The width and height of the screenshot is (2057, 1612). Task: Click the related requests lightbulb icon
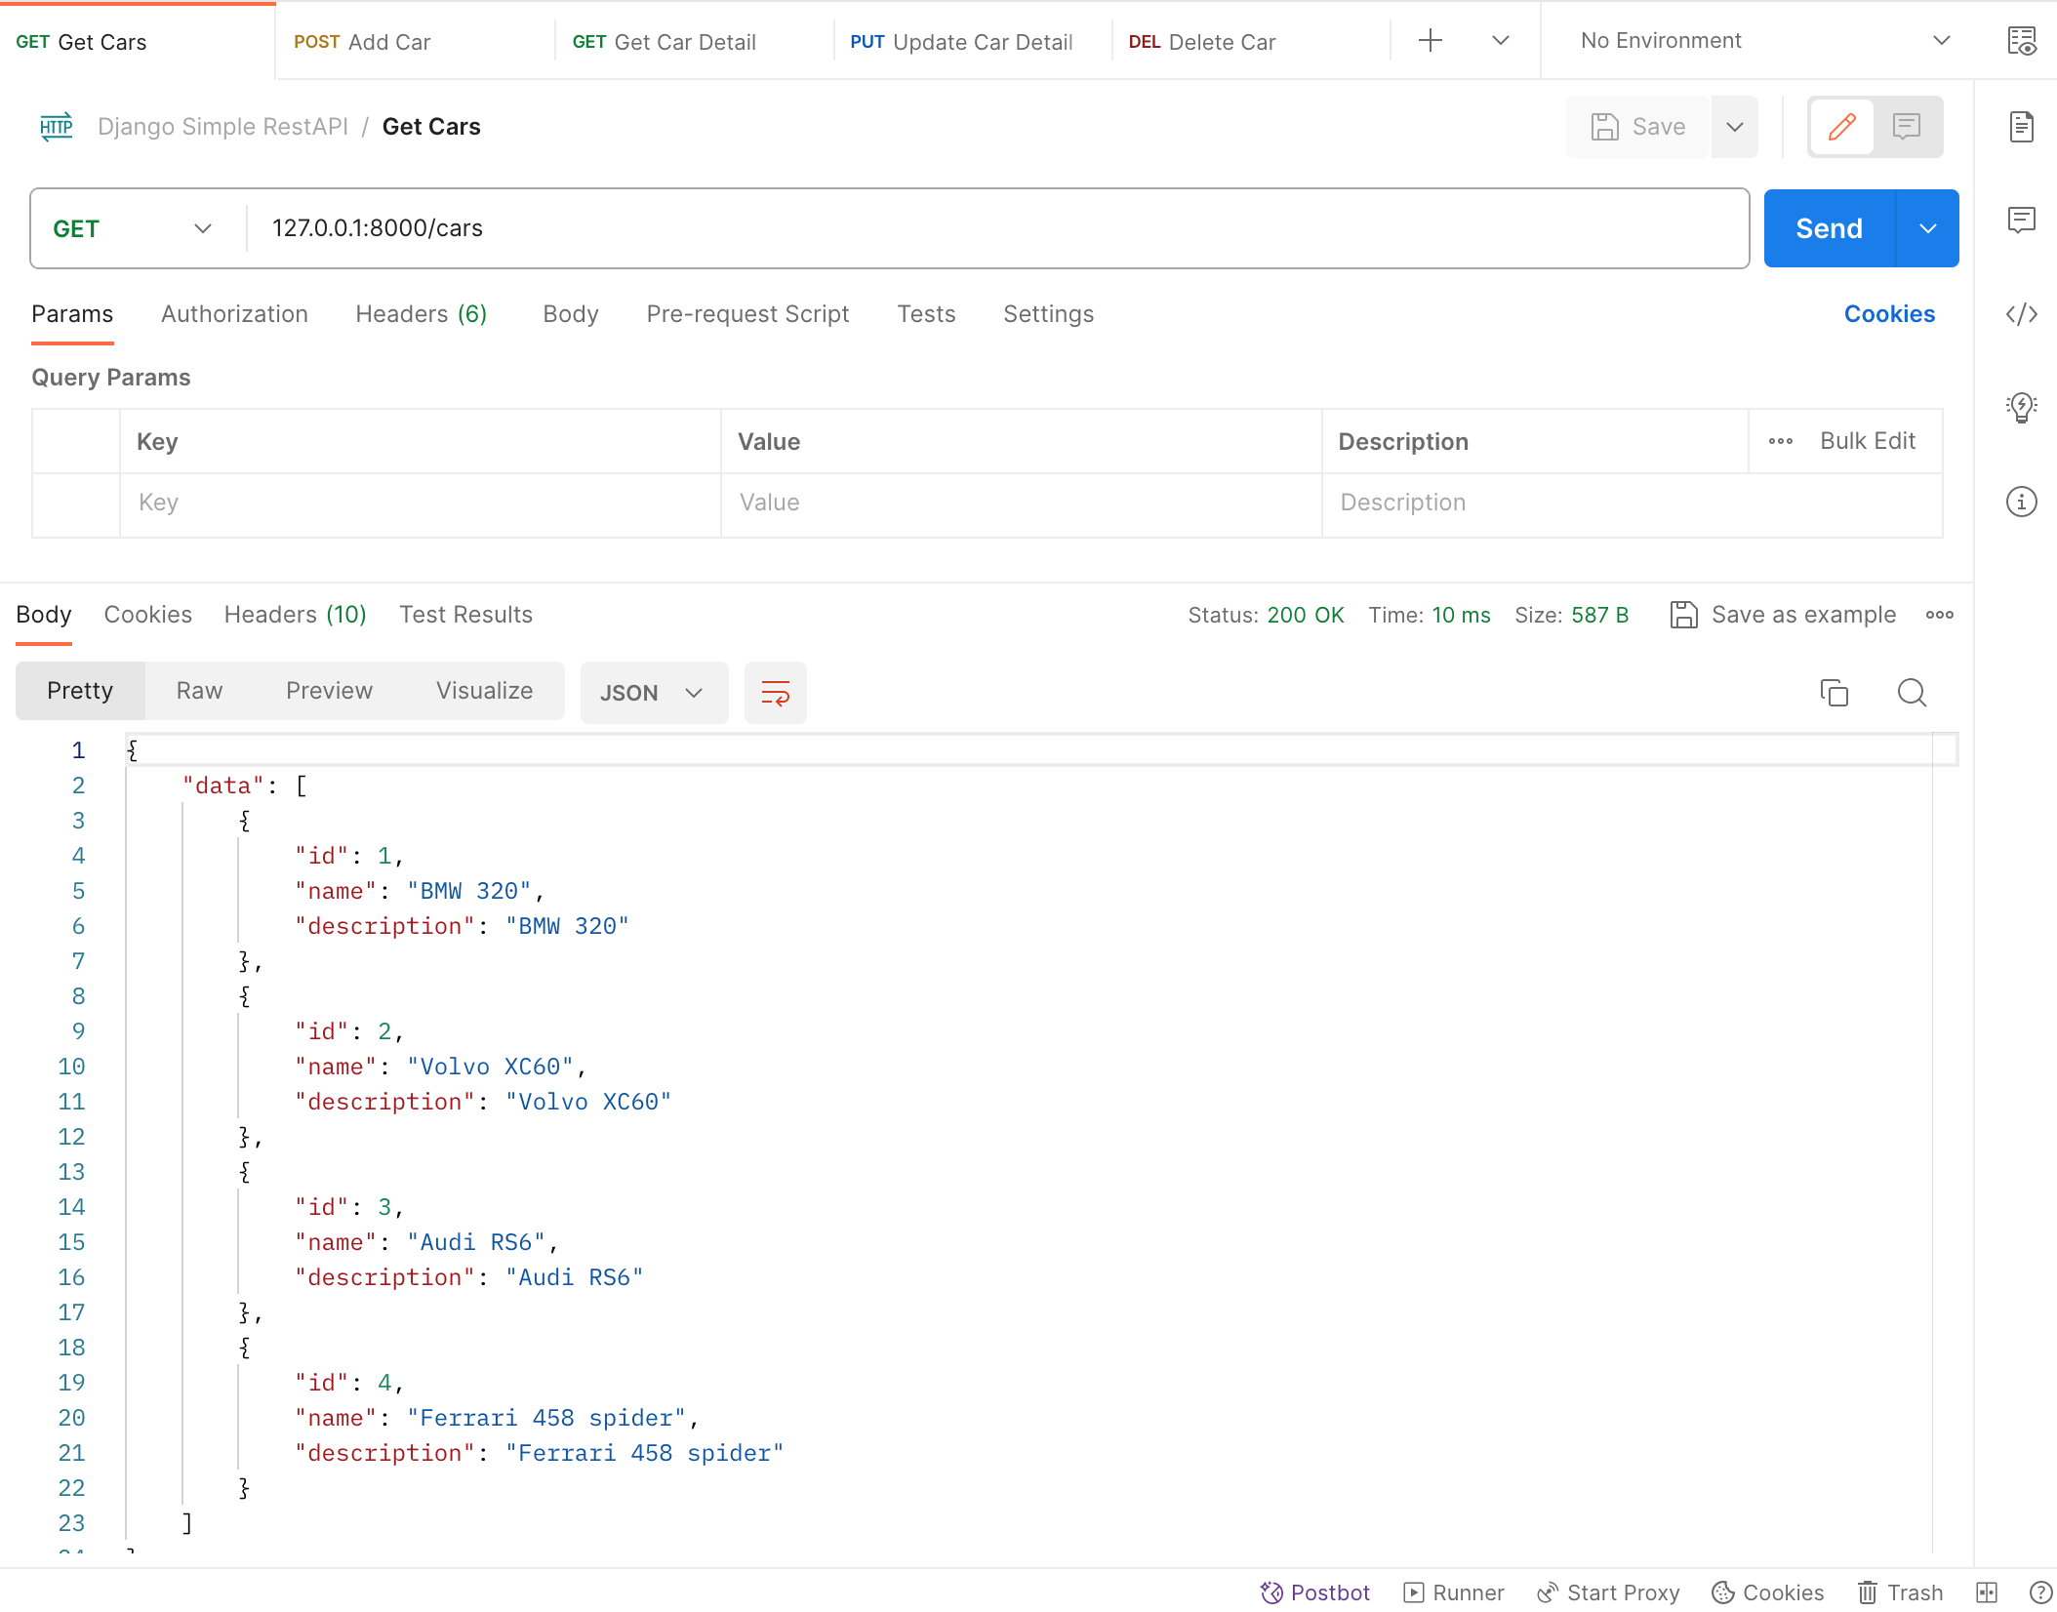pyautogui.click(x=2021, y=407)
